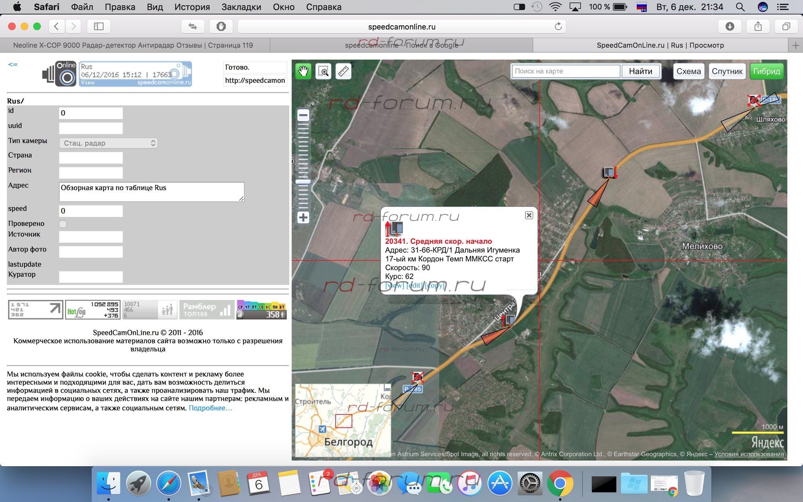Viewport: 803px width, 502px height.
Task: Switch map to Спутник view
Action: pyautogui.click(x=727, y=71)
